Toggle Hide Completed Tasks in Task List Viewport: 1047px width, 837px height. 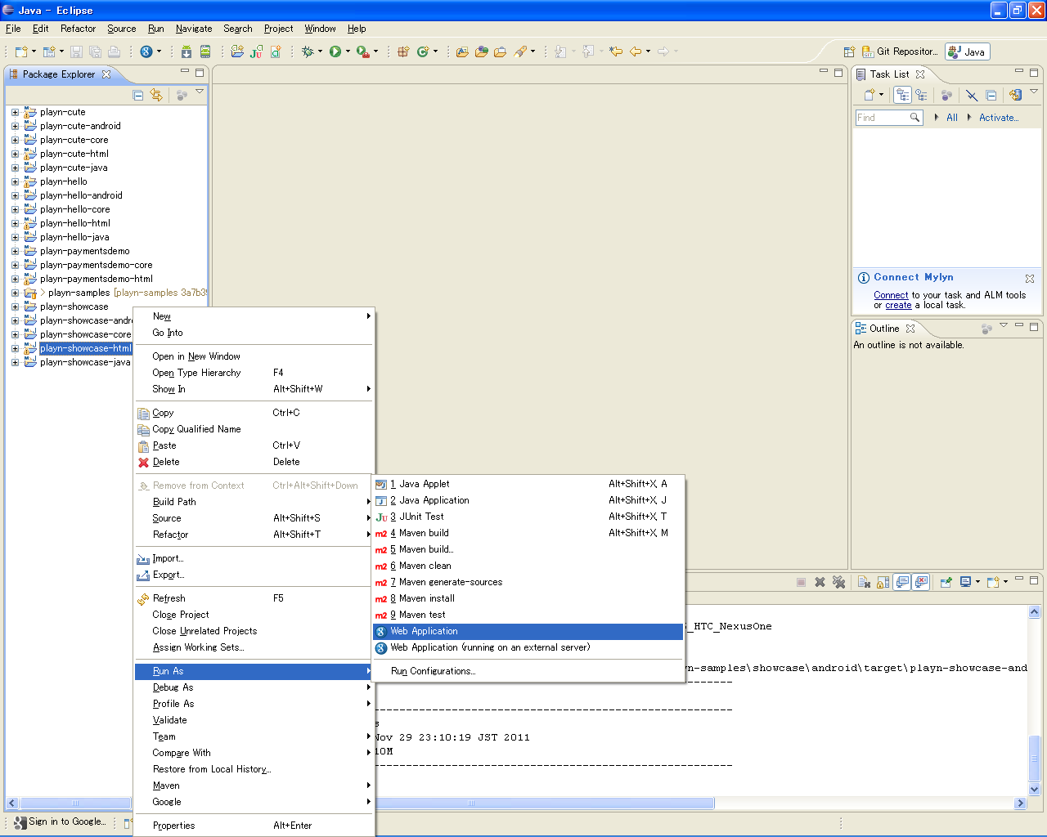coord(971,95)
